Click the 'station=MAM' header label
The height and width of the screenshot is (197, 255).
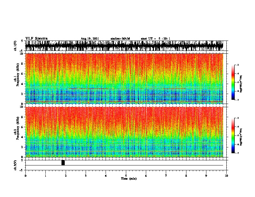(120, 39)
